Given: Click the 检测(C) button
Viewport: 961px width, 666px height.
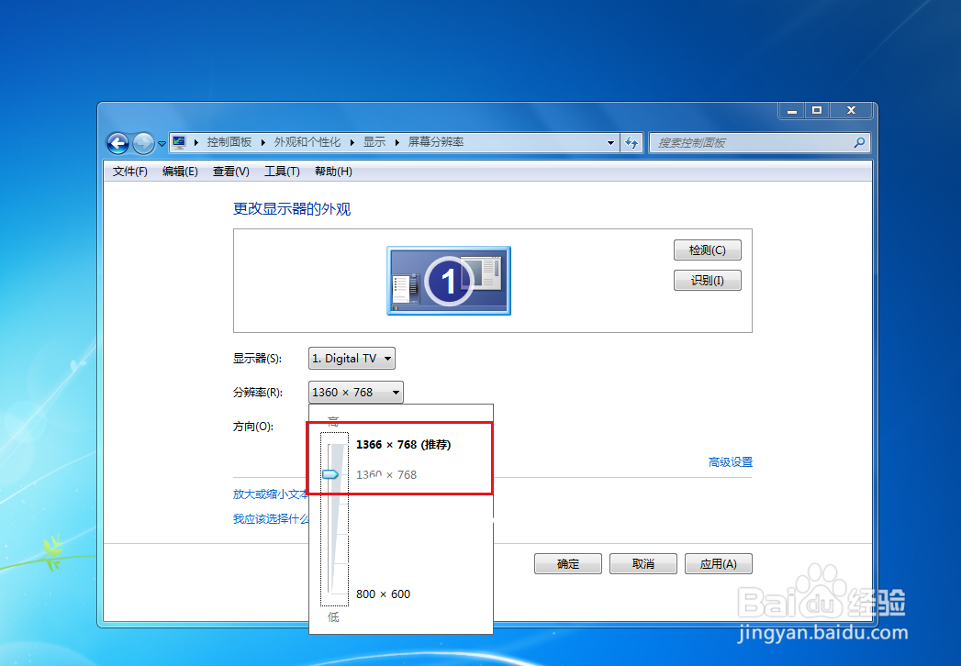Looking at the screenshot, I should 708,250.
